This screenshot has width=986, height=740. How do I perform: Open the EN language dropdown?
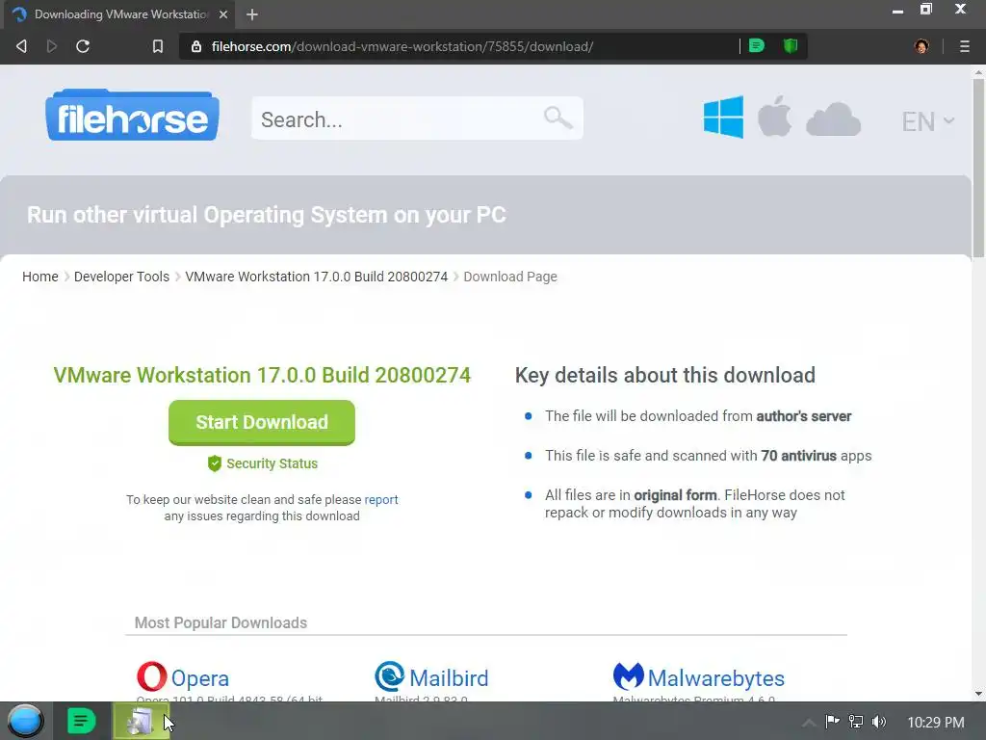pyautogui.click(x=927, y=121)
